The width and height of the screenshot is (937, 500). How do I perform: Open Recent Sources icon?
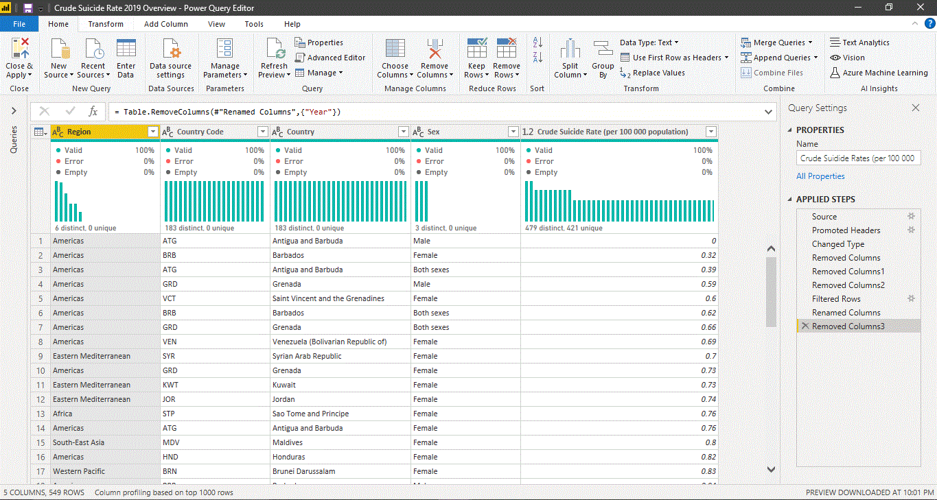[94, 49]
